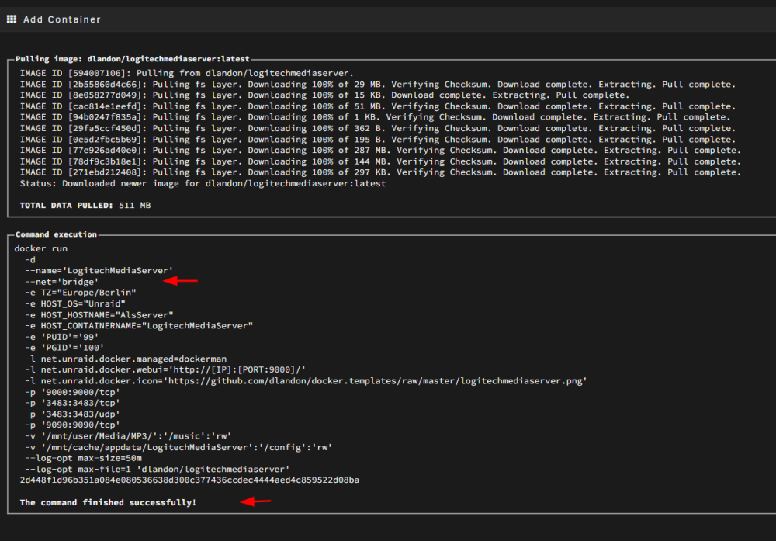The height and width of the screenshot is (541, 776).
Task: Click the '--log-opt max-file=1' line
Action: point(158,470)
